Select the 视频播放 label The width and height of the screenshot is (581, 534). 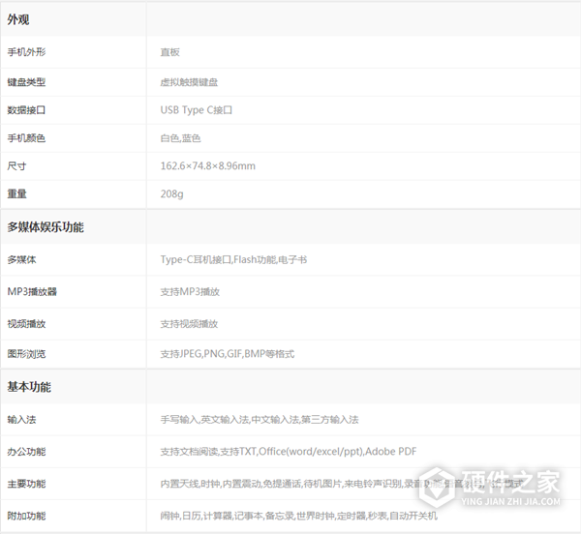pos(26,324)
